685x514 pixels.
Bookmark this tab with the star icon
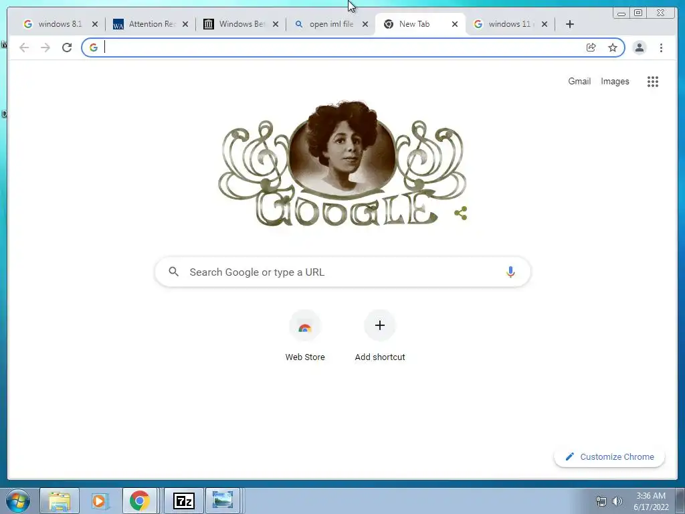(x=613, y=48)
